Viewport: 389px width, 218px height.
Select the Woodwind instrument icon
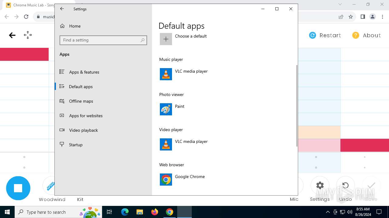[x=50, y=186]
